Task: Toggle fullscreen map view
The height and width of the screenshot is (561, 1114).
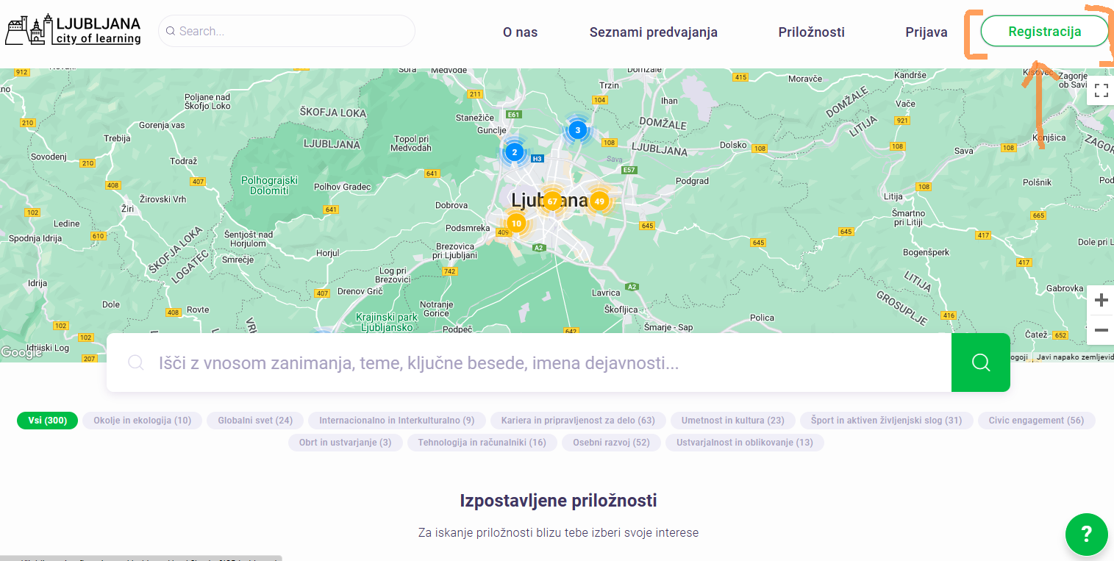Action: pyautogui.click(x=1101, y=90)
